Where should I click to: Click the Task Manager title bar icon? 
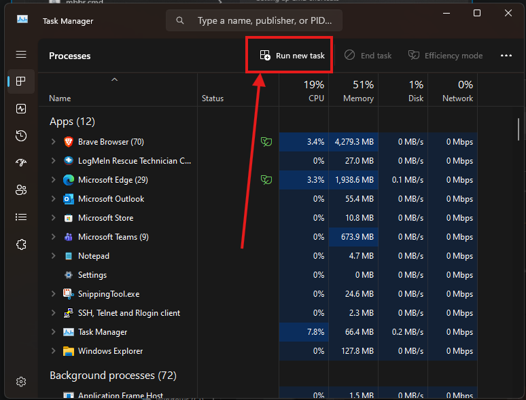click(x=22, y=20)
